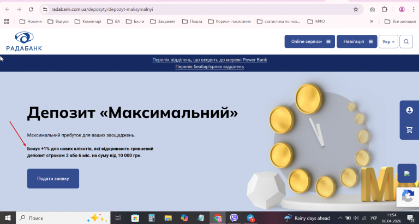Viewport: 419px width, 224px height.
Task: Click the Подати заявку button
Action: [53, 178]
